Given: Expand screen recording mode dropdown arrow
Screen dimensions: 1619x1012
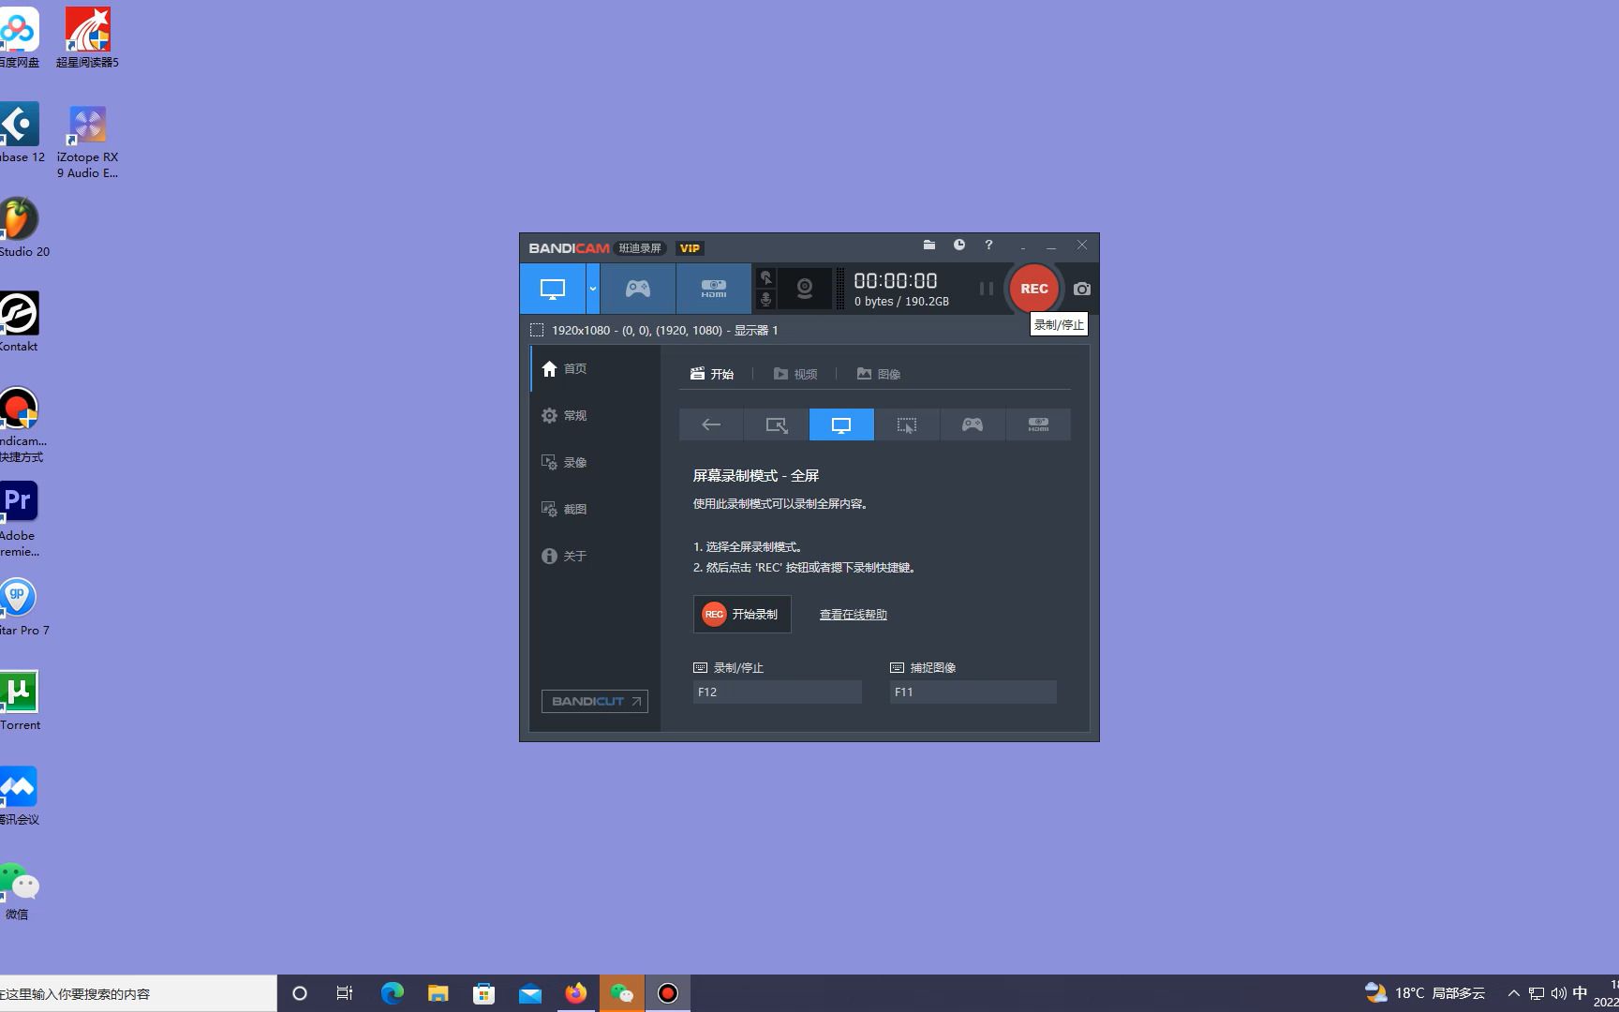Looking at the screenshot, I should [593, 289].
